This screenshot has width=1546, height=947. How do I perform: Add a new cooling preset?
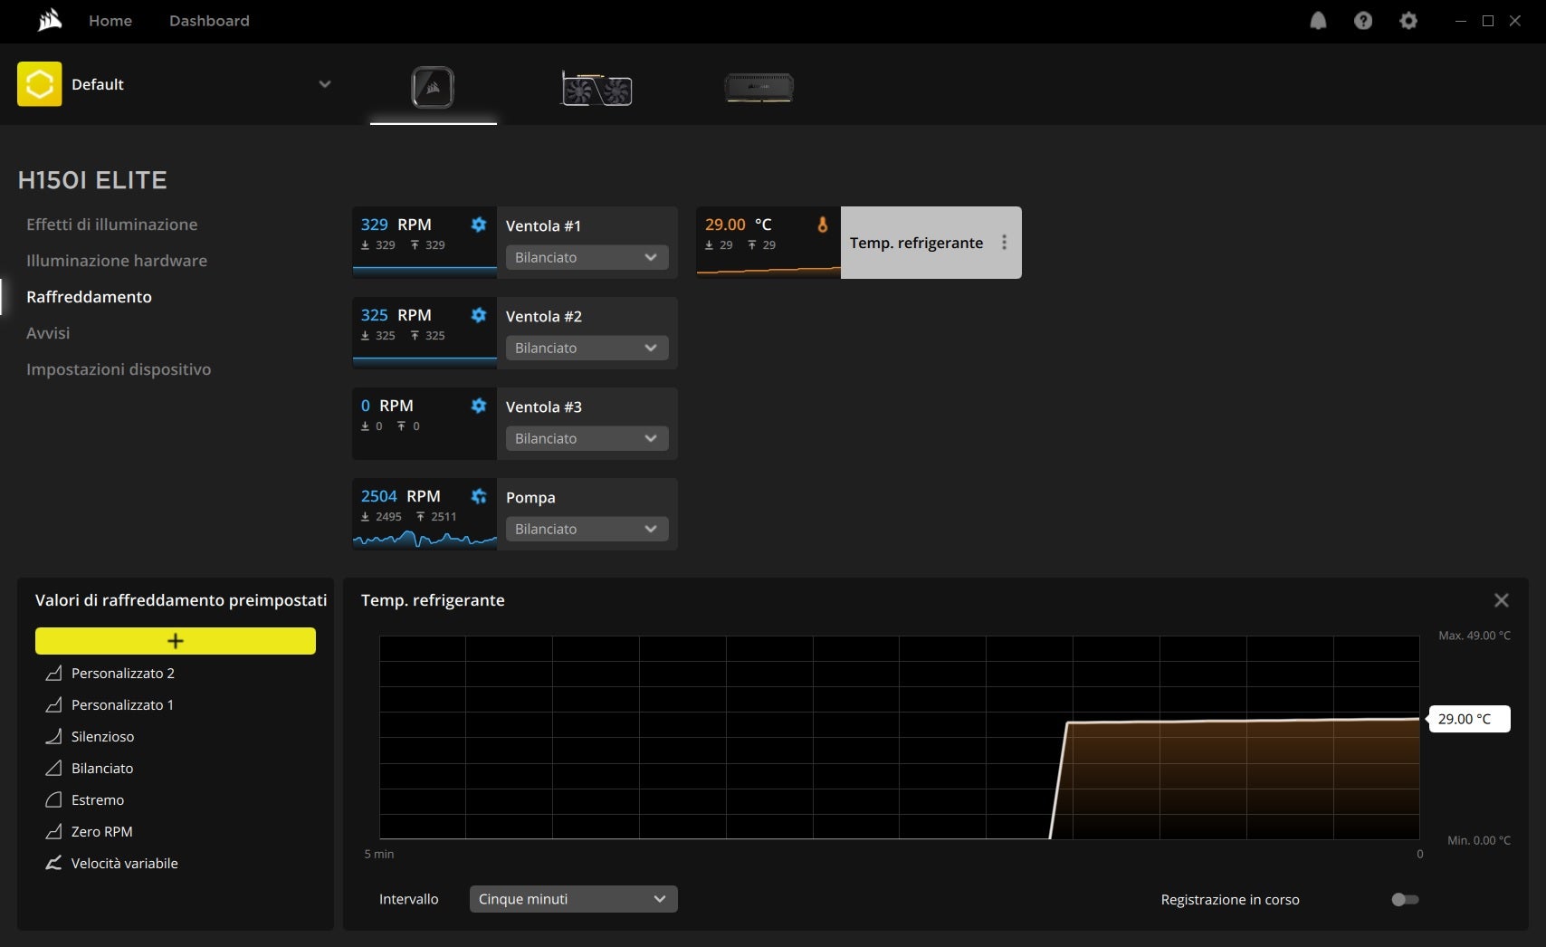pos(176,641)
